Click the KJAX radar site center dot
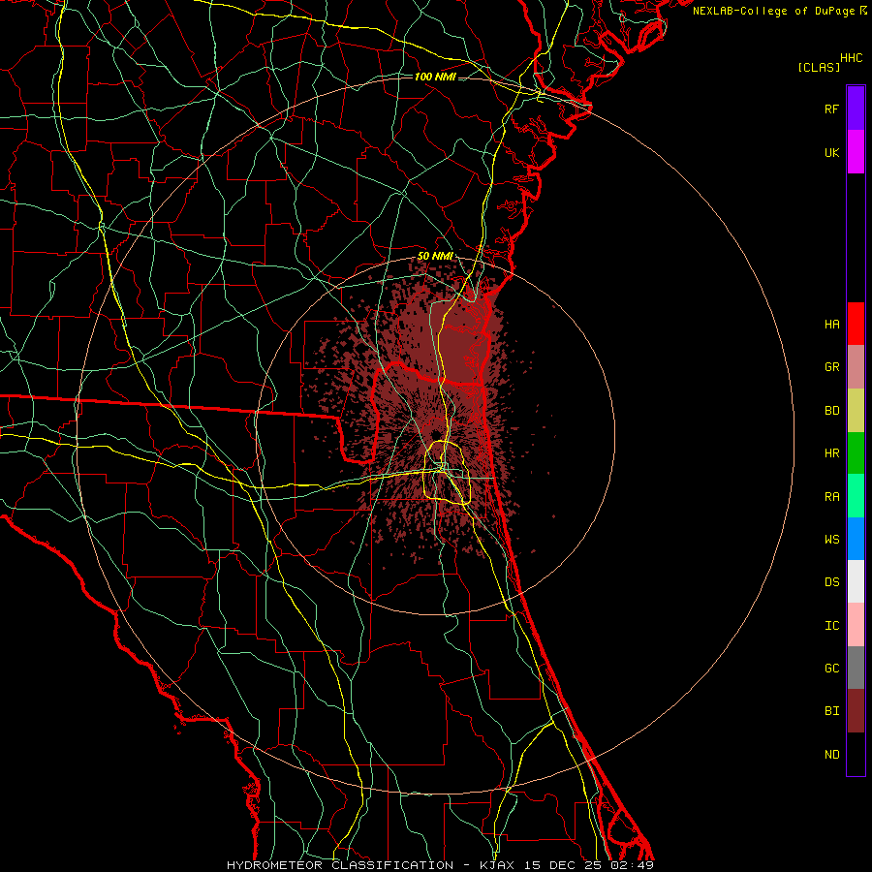Image resolution: width=872 pixels, height=872 pixels. click(435, 434)
